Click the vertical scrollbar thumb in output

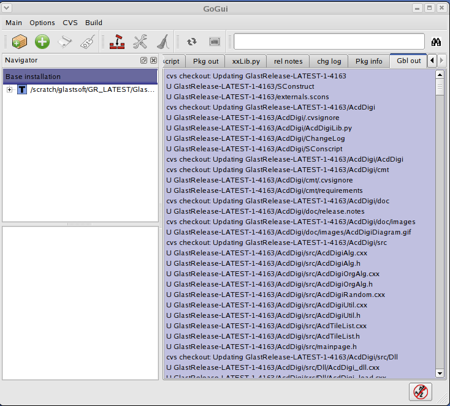click(440, 87)
